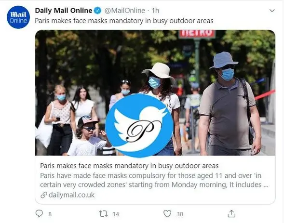Retweet using the retweet arrows icon
Viewport: 284px width, 223px height.
click(x=103, y=214)
